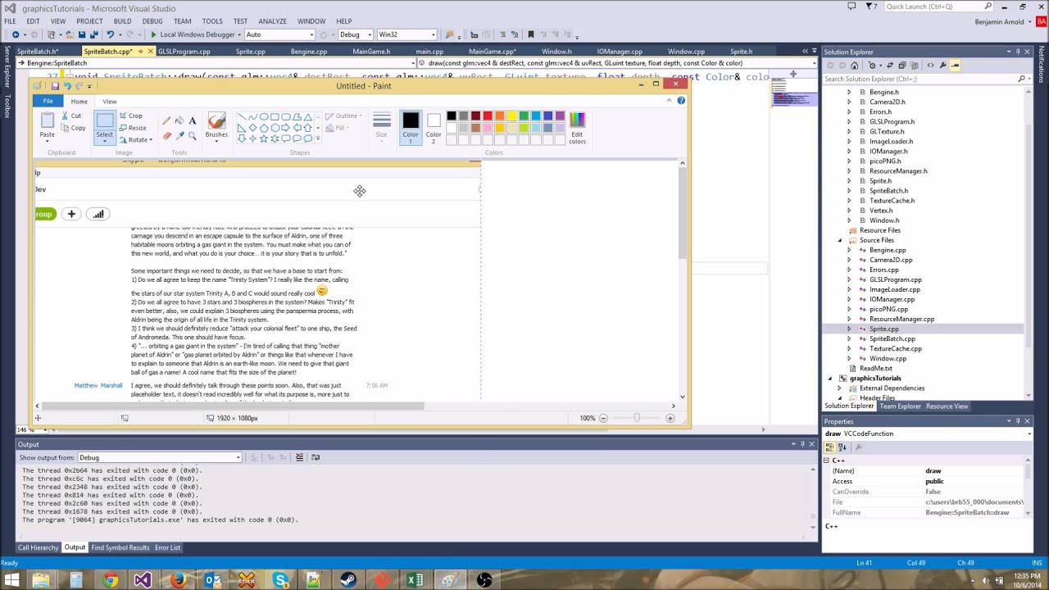
Task: Switch to the GLSLProgram.cpp editor tab
Action: [184, 52]
